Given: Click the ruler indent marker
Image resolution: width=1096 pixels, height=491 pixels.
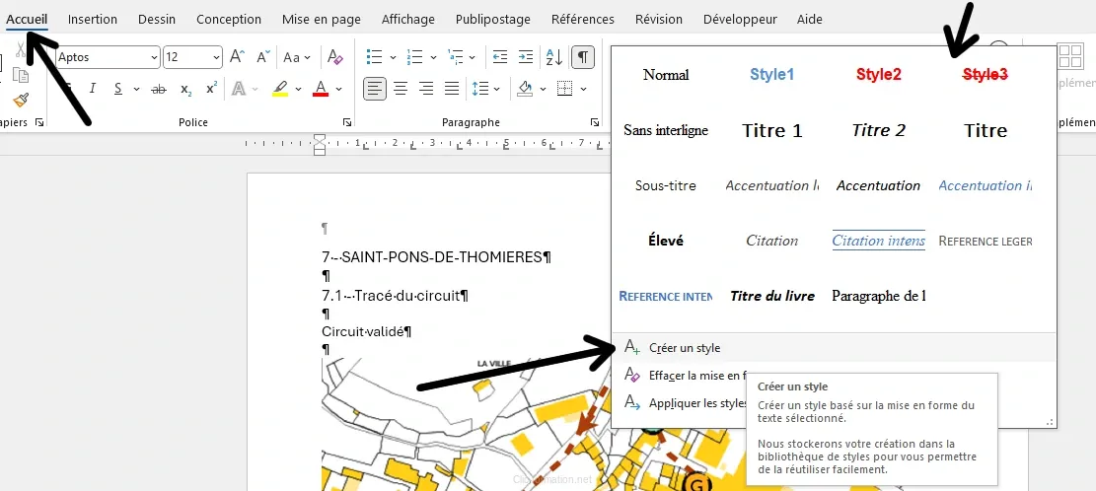Looking at the screenshot, I should pyautogui.click(x=320, y=144).
